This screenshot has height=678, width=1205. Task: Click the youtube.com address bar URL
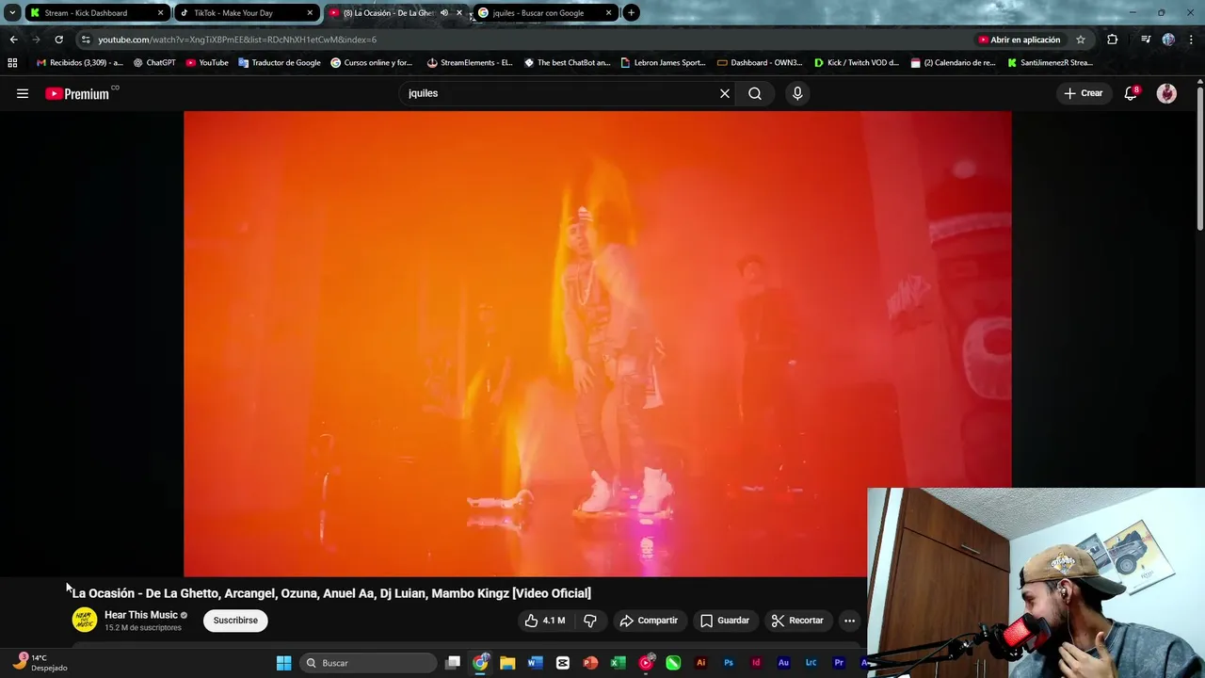point(237,40)
